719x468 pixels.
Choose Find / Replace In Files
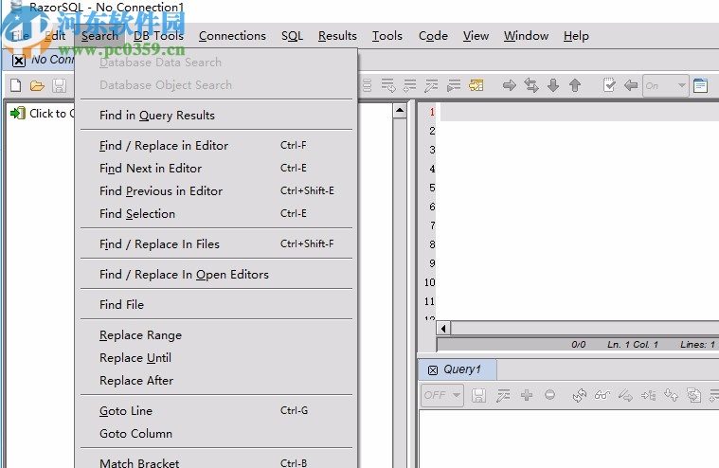(216, 243)
